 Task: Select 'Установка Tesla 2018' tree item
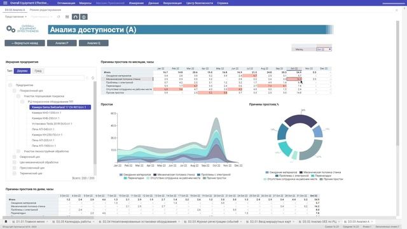click(52, 123)
